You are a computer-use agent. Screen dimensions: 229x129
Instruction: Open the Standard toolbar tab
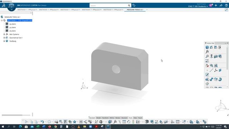coord(92,118)
